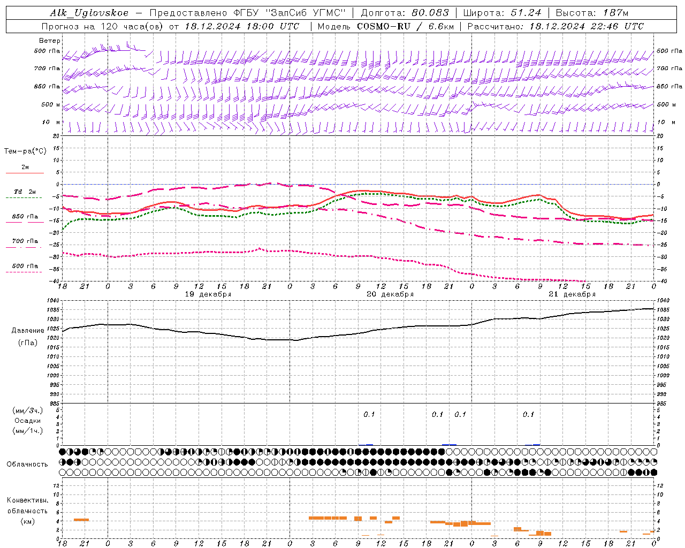685x548 pixels.
Task: Click the dashed line sample under "Td 2м"
Action: coord(25,197)
